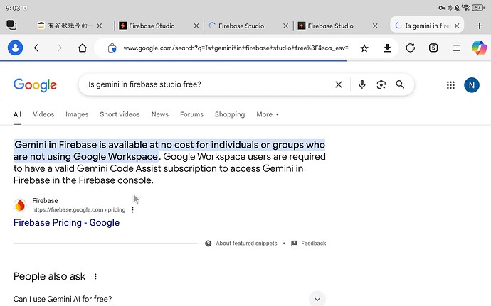The image size is (491, 306).
Task: Open the Firebase Pricing - Google link
Action: click(66, 222)
